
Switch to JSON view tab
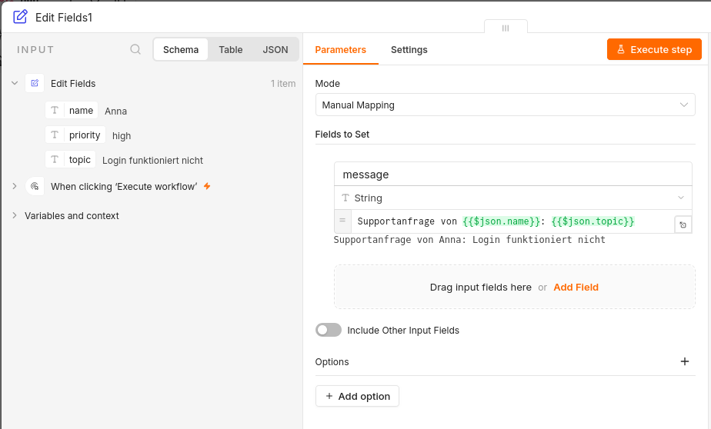(275, 49)
